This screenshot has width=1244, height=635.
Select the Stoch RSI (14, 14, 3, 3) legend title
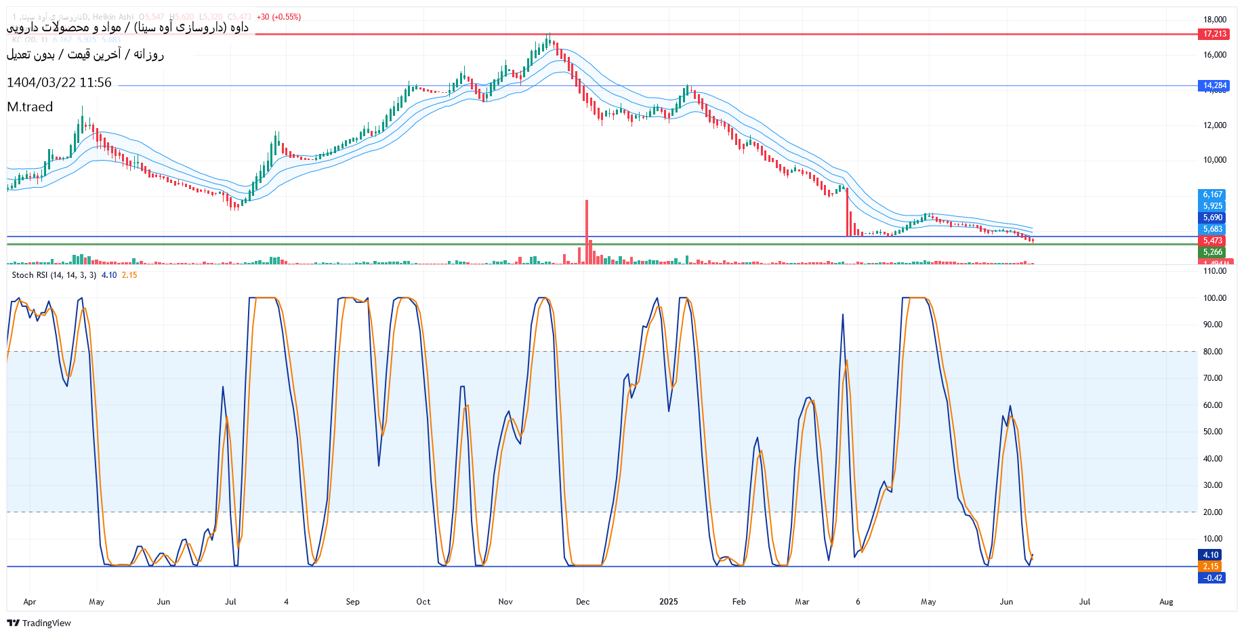[x=54, y=275]
